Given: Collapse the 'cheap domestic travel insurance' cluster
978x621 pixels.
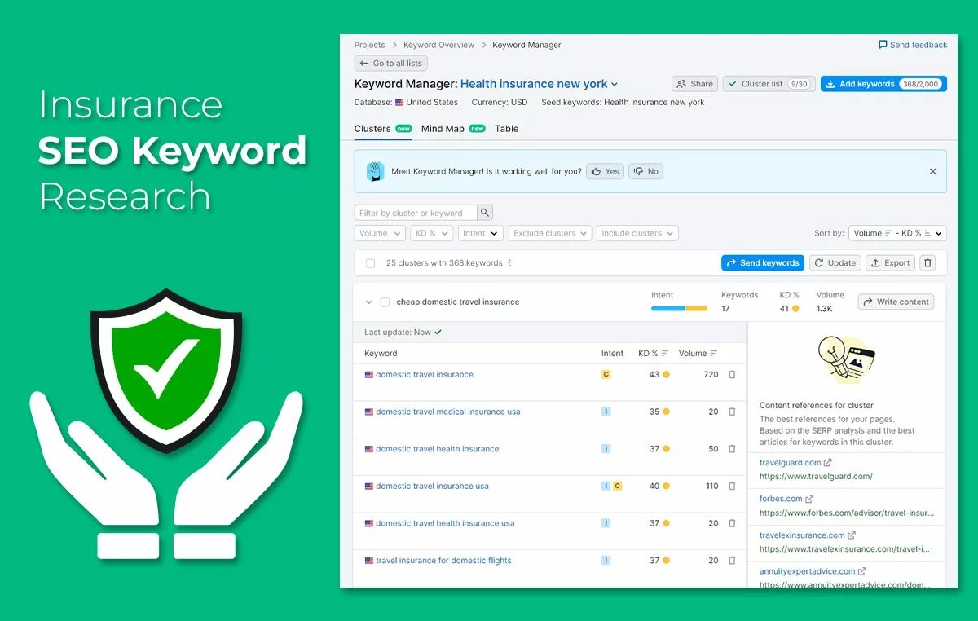Looking at the screenshot, I should 368,302.
